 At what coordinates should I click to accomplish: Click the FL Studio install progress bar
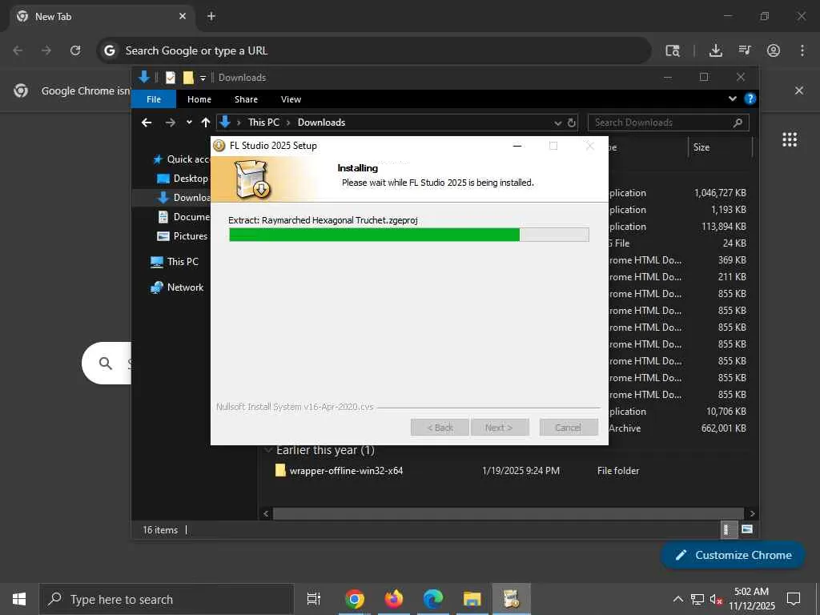tap(409, 235)
